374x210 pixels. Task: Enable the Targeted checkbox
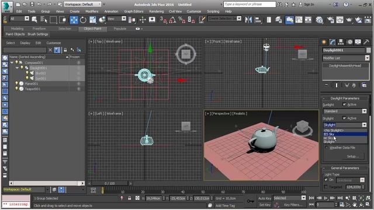(326, 187)
